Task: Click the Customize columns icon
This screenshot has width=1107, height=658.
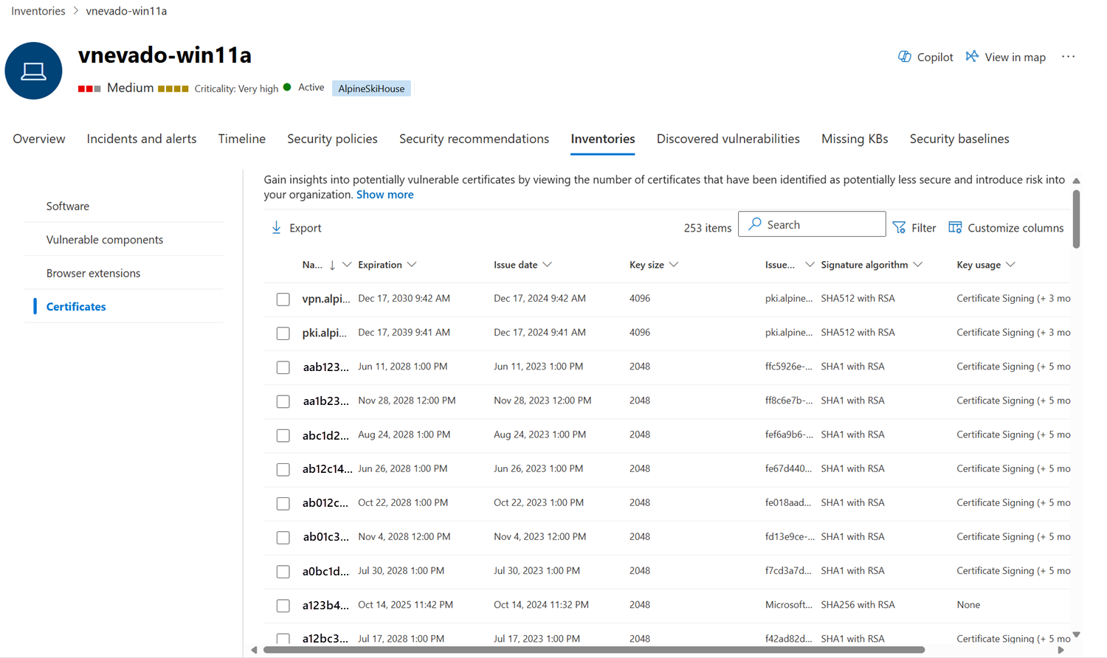Action: tap(955, 228)
